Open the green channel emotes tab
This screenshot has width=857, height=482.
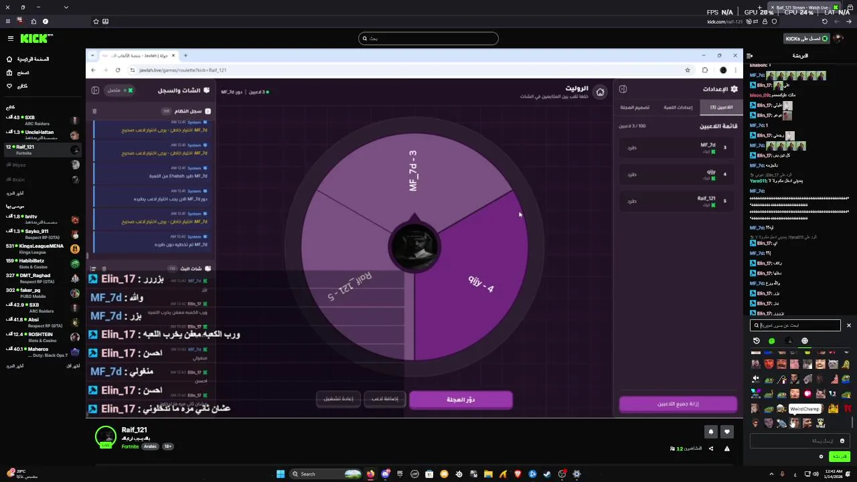(x=772, y=341)
